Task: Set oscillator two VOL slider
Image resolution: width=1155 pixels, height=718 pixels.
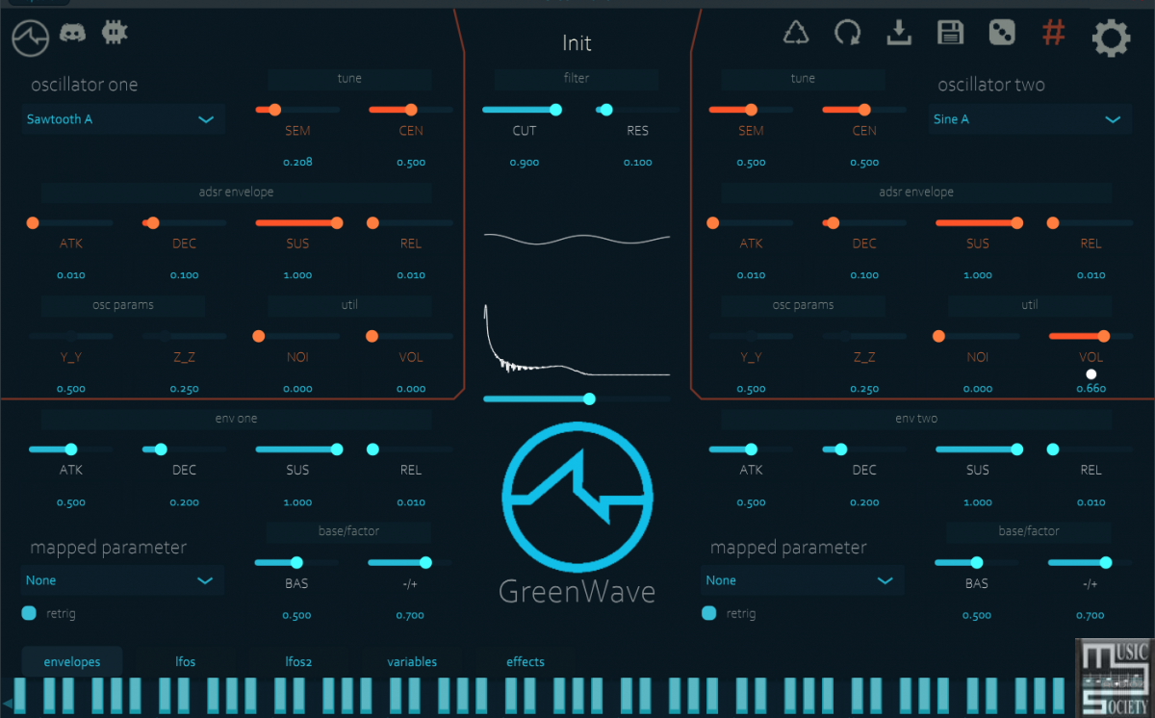Action: pos(1091,336)
